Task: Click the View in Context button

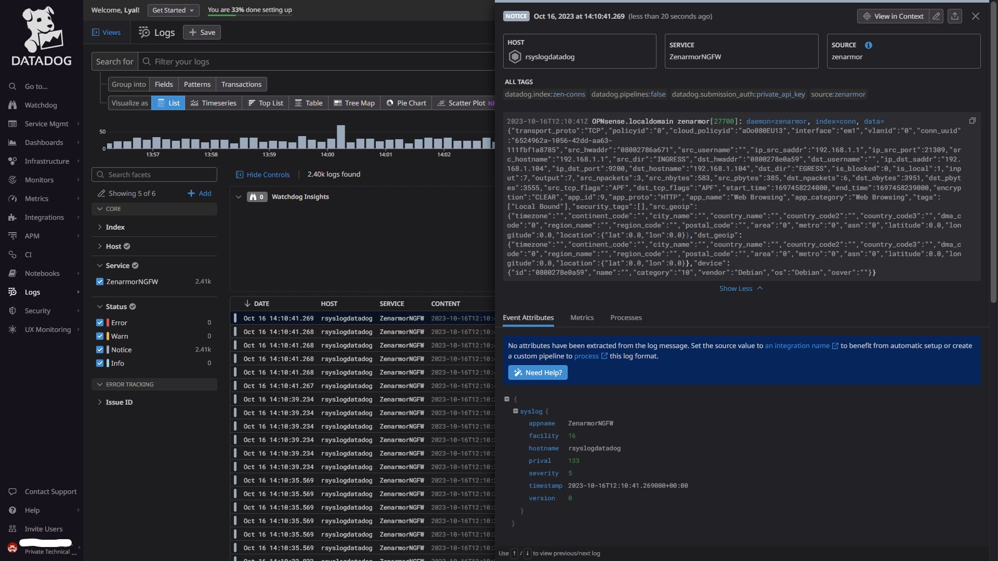Action: [x=893, y=16]
